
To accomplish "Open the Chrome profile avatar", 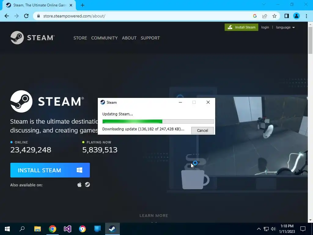I will (x=296, y=16).
